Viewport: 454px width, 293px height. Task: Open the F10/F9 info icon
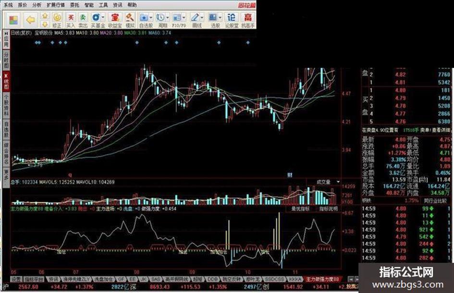177,18
